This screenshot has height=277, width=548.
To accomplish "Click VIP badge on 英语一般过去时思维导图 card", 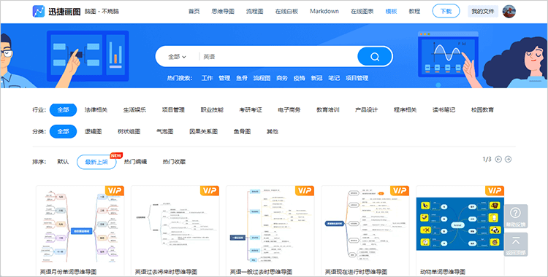I will point(305,190).
